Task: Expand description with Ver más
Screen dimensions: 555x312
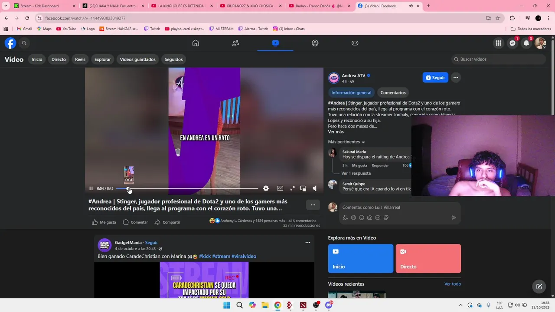Action: (x=336, y=132)
